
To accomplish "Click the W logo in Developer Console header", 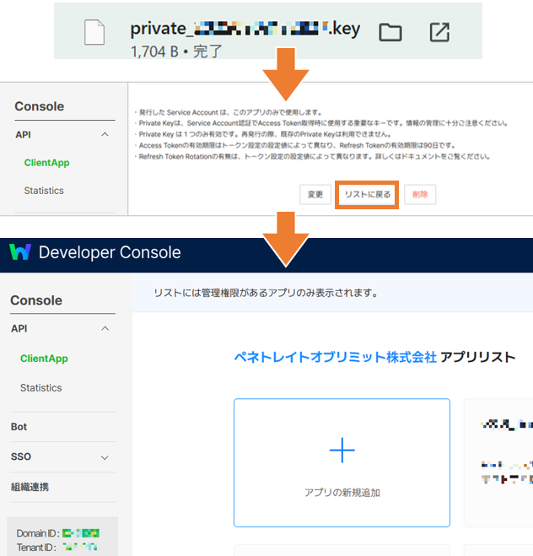I will click(20, 252).
